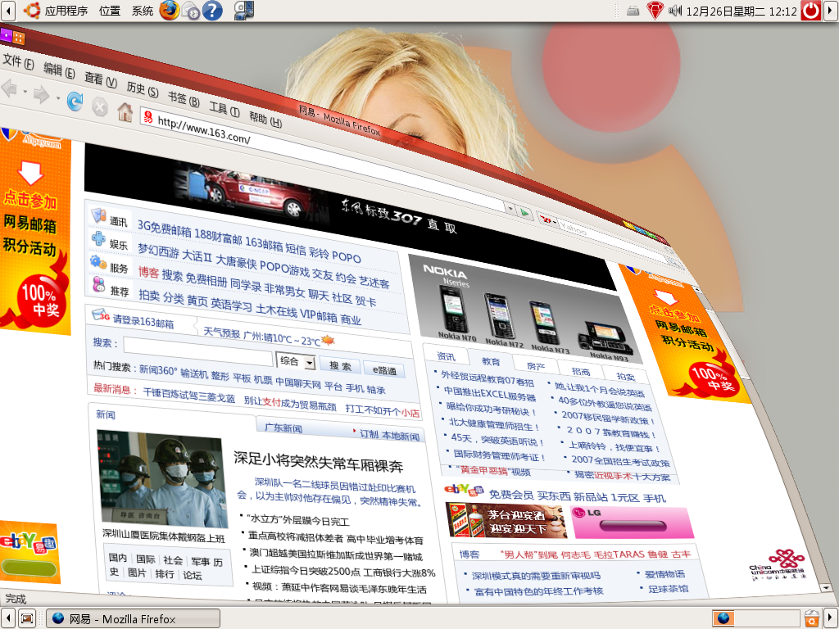Reload the page with the blue refresh icon
Image resolution: width=839 pixels, height=629 pixels.
pyautogui.click(x=75, y=101)
